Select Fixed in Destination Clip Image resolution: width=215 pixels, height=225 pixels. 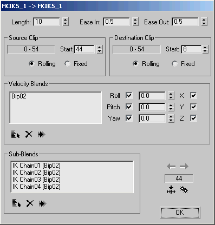coord(174,64)
